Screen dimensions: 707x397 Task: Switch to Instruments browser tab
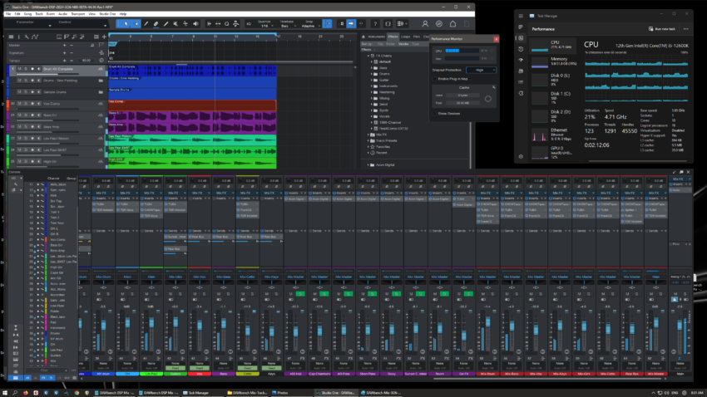(x=375, y=37)
